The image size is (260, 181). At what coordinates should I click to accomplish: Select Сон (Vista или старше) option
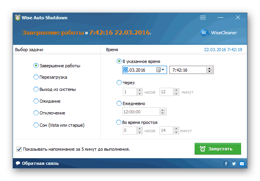coord(36,125)
